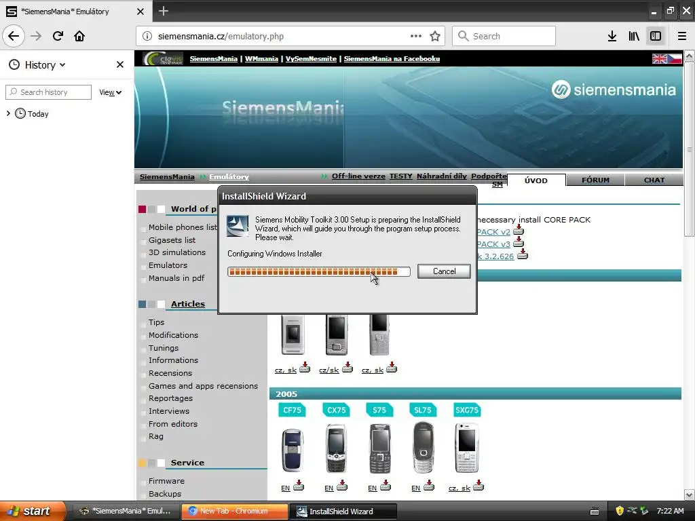
Task: Click the InstallShield setup progress bar
Action: (x=319, y=271)
